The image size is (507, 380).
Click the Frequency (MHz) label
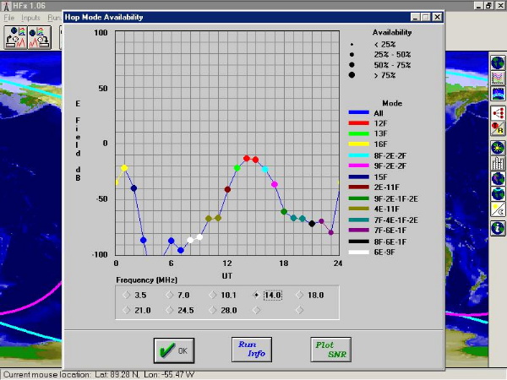pyautogui.click(x=147, y=280)
